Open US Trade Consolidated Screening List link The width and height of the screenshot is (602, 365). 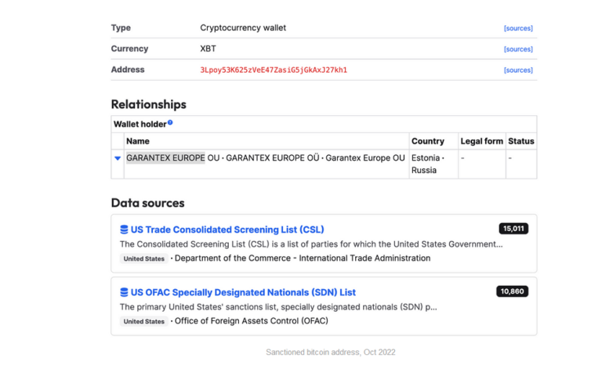pos(227,229)
